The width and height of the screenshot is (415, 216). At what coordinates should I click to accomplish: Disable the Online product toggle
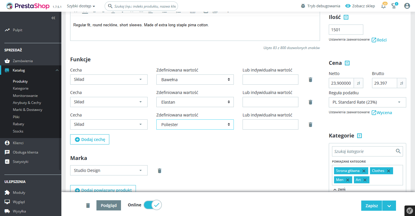pos(152,205)
